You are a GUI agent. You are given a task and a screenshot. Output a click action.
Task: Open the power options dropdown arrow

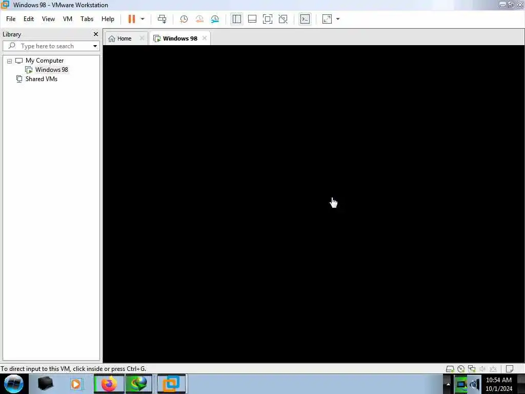pyautogui.click(x=143, y=19)
